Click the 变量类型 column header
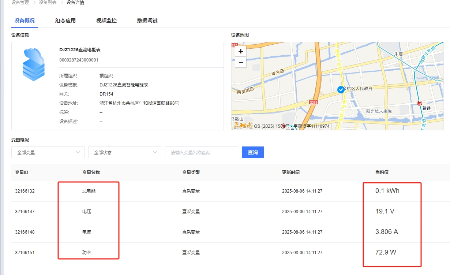 [x=191, y=172]
